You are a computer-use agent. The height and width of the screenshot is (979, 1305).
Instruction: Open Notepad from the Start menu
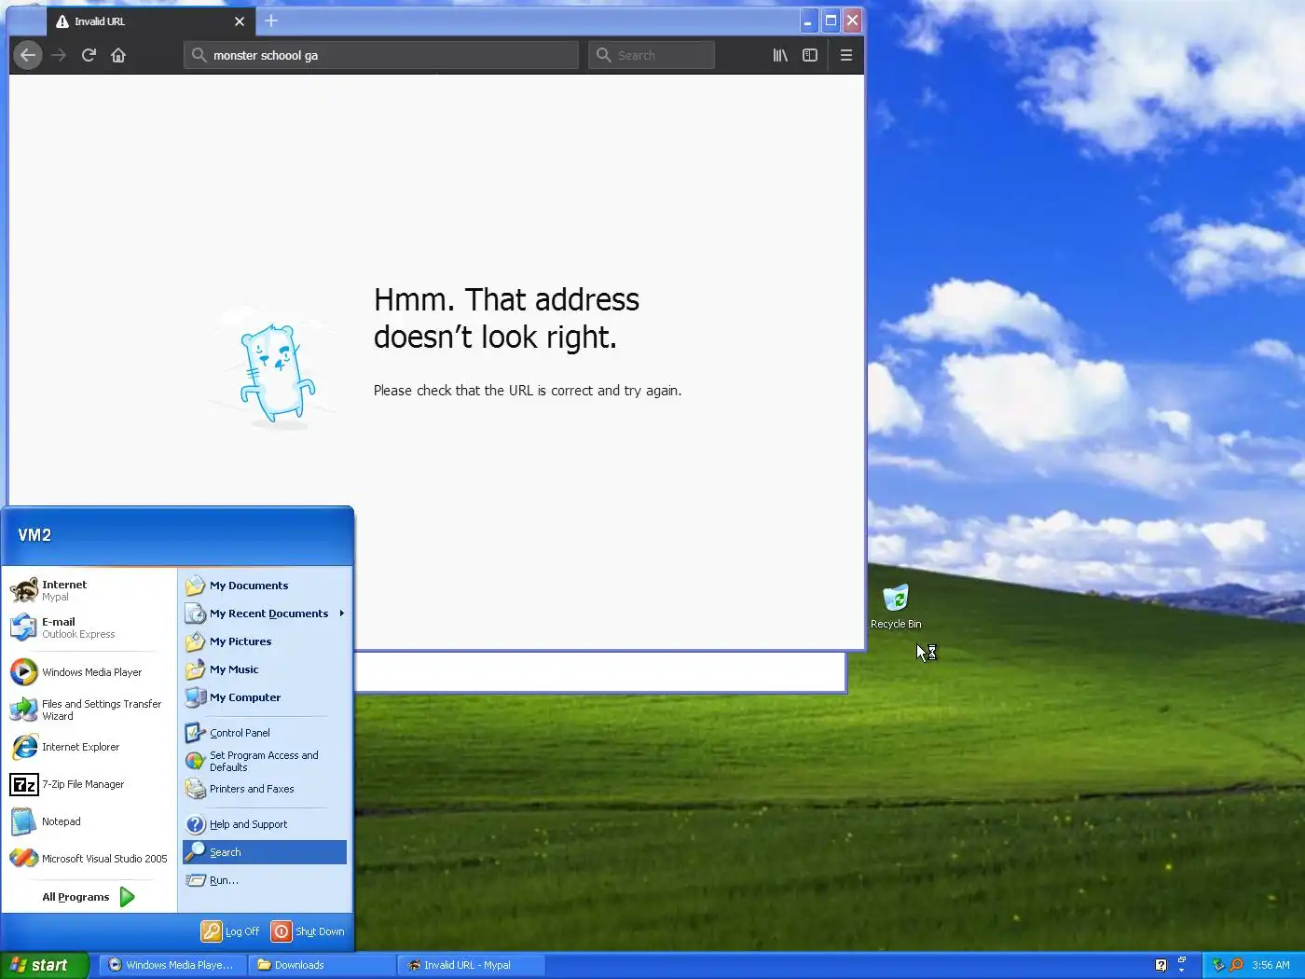(90, 821)
